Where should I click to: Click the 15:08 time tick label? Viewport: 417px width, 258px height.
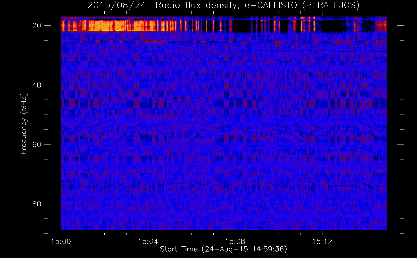click(x=235, y=242)
